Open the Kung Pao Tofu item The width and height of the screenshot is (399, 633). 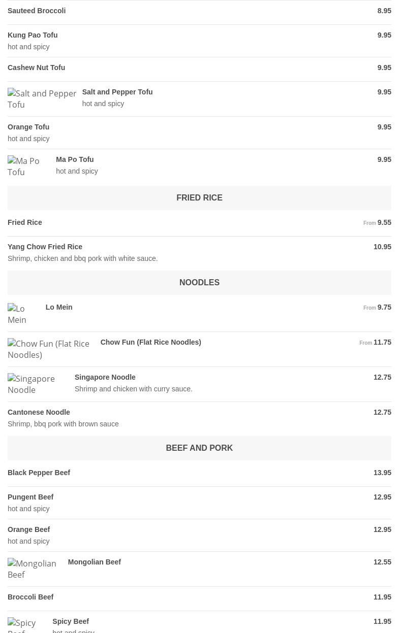(33, 35)
